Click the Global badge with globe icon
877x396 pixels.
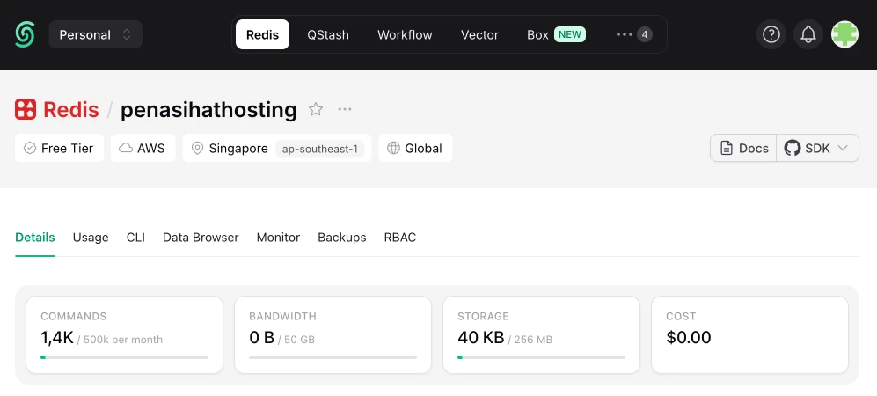coord(415,148)
